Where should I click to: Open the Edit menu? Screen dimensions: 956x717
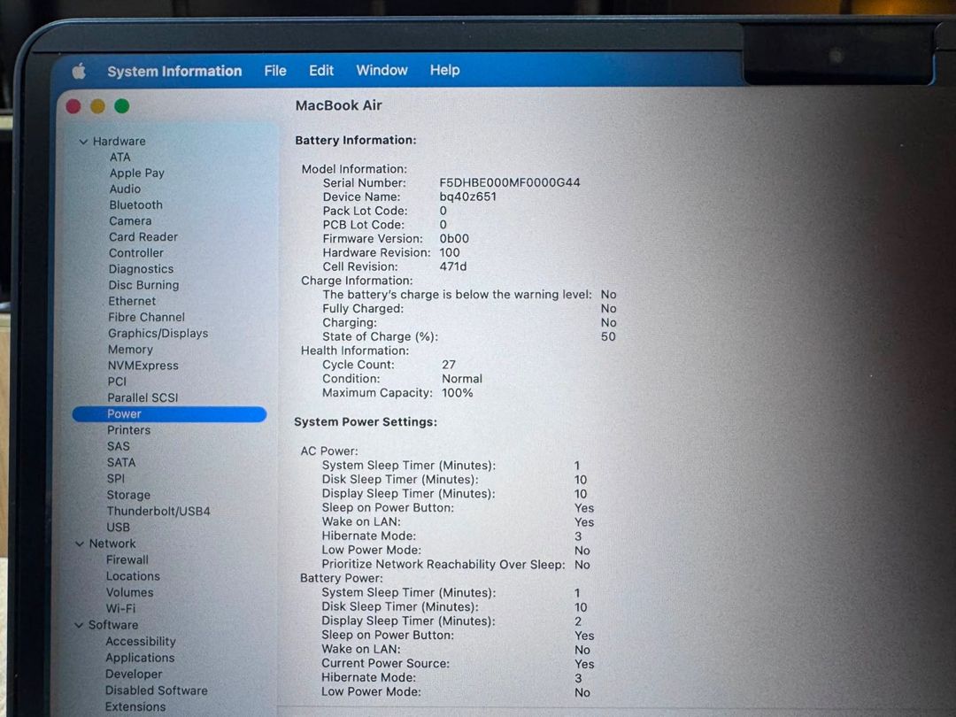coord(321,70)
